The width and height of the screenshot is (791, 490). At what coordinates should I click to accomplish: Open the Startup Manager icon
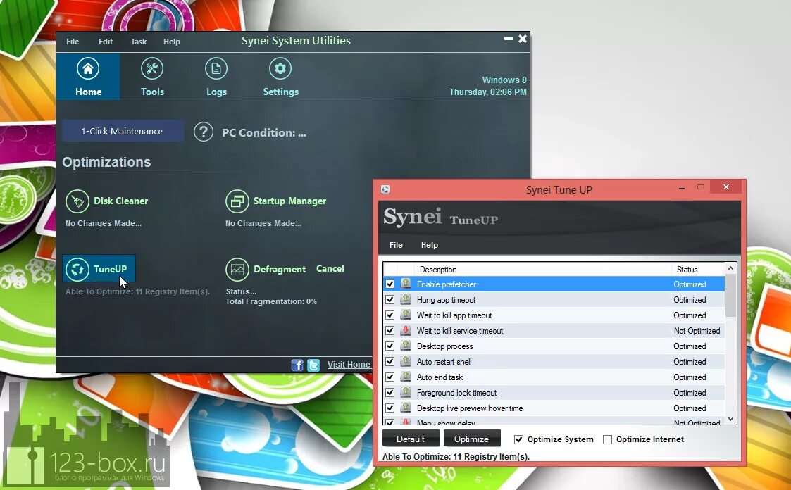pyautogui.click(x=237, y=201)
